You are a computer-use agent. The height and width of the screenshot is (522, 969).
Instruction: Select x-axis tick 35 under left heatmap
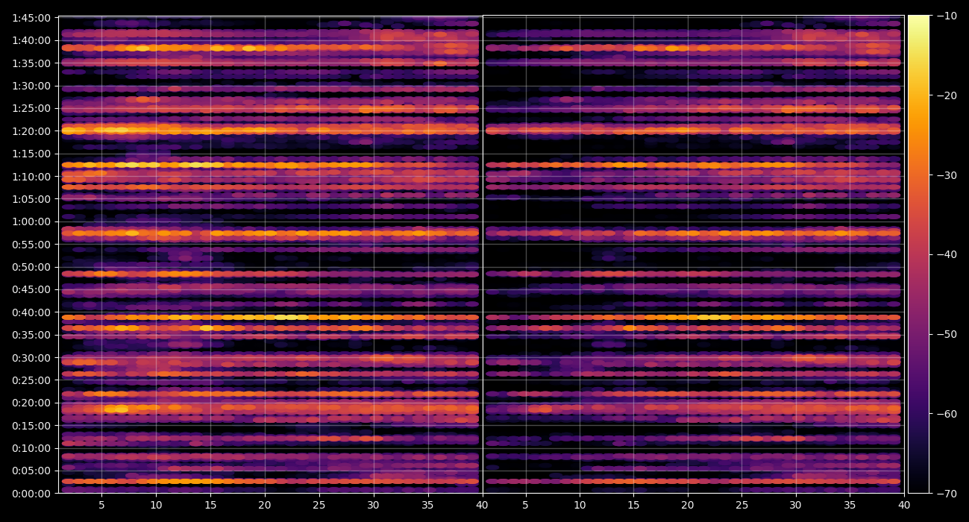428,506
